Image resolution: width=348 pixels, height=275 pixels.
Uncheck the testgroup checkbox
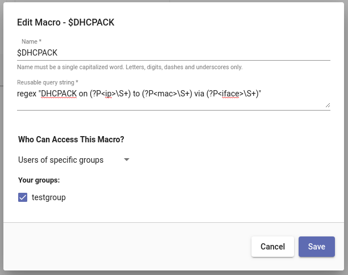[x=23, y=197]
